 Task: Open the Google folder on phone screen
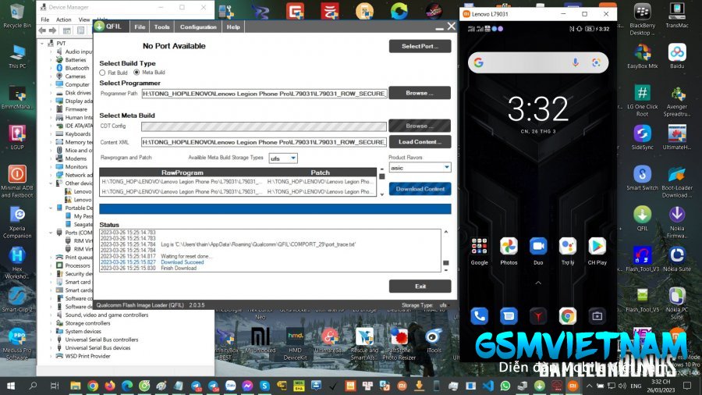479,251
